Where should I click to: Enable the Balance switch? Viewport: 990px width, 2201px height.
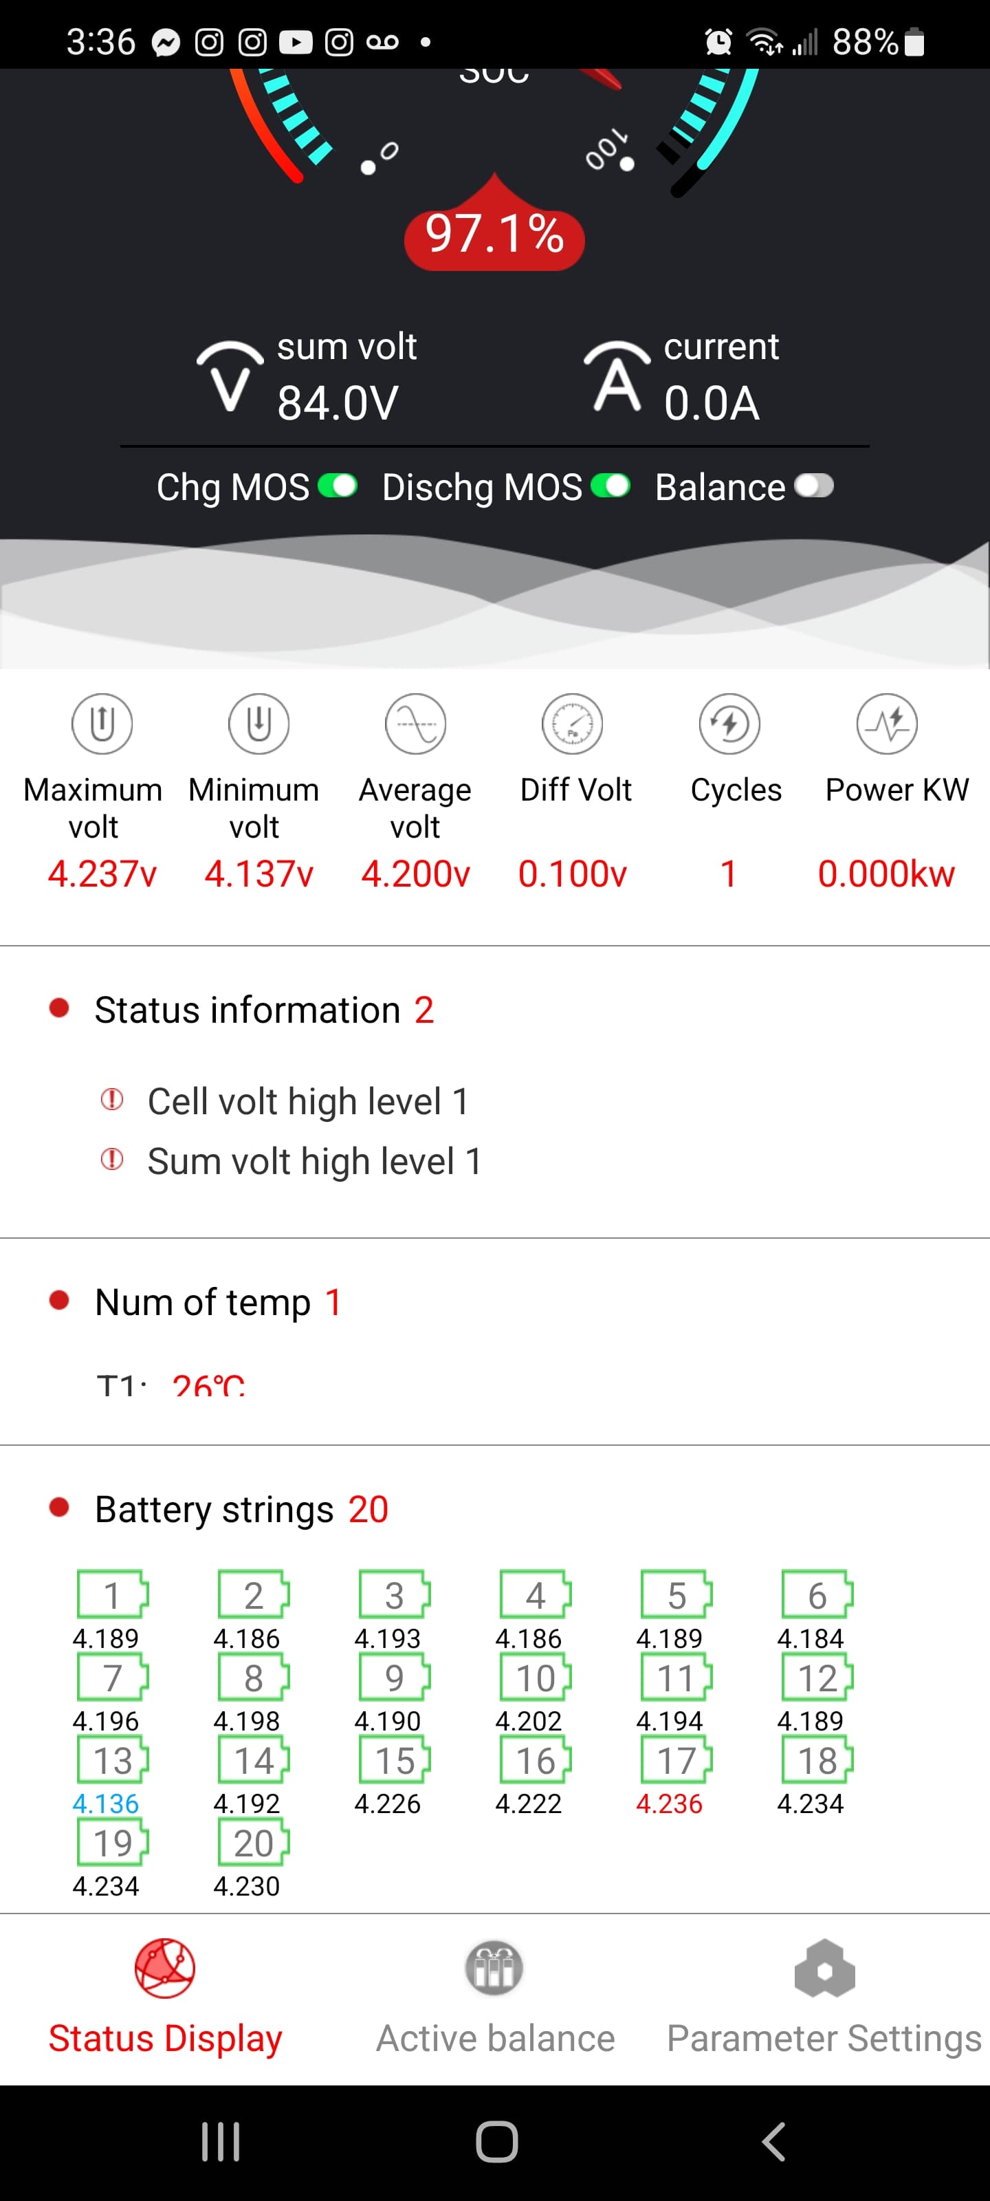813,486
